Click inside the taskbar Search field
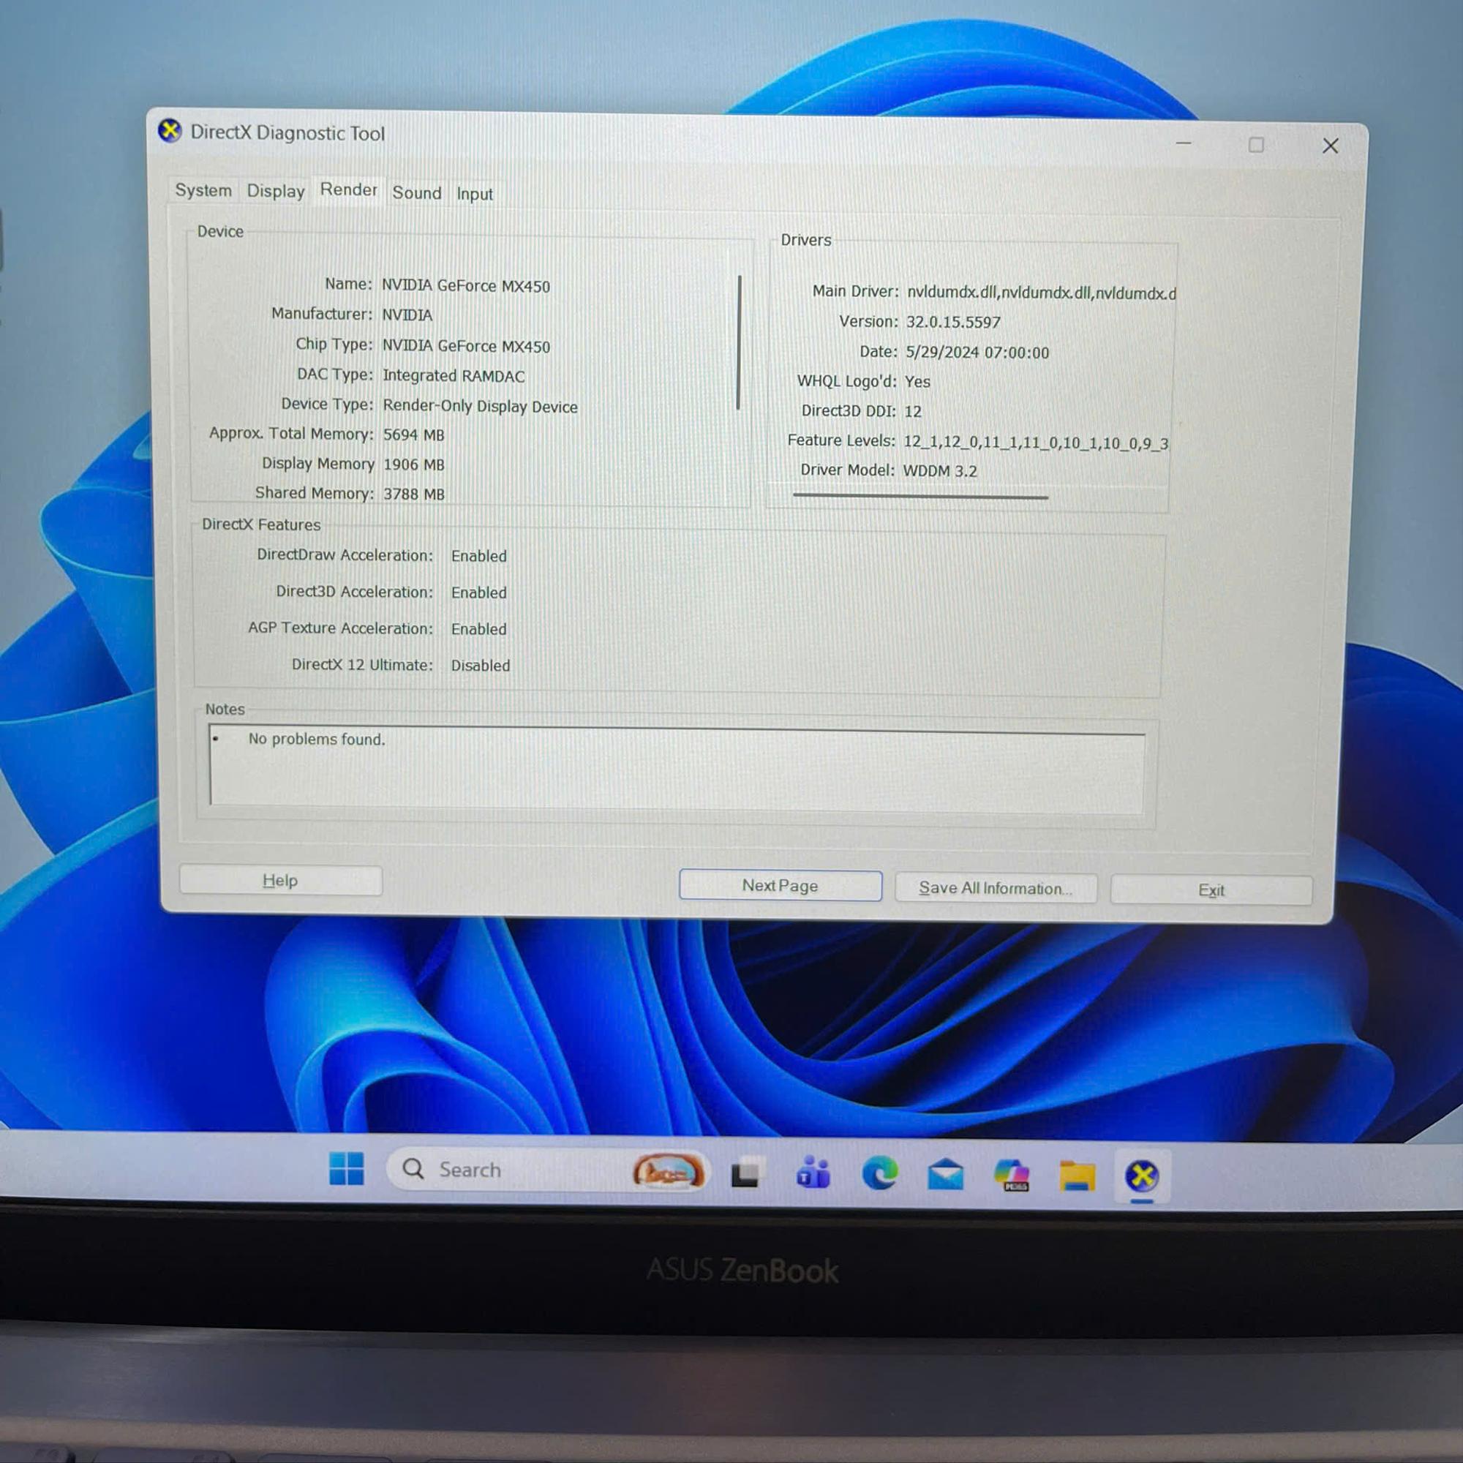Viewport: 1463px width, 1463px height. (500, 1170)
